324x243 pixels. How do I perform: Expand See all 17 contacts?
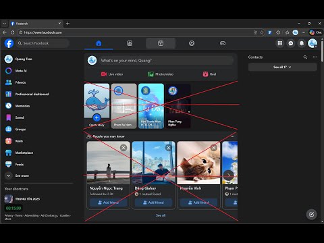(x=283, y=67)
